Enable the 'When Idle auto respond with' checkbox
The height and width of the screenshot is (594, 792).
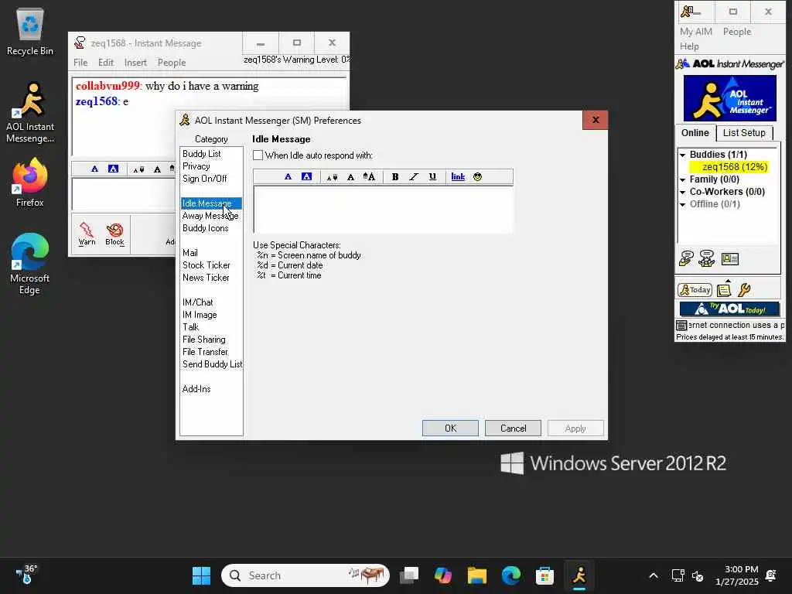coord(258,155)
